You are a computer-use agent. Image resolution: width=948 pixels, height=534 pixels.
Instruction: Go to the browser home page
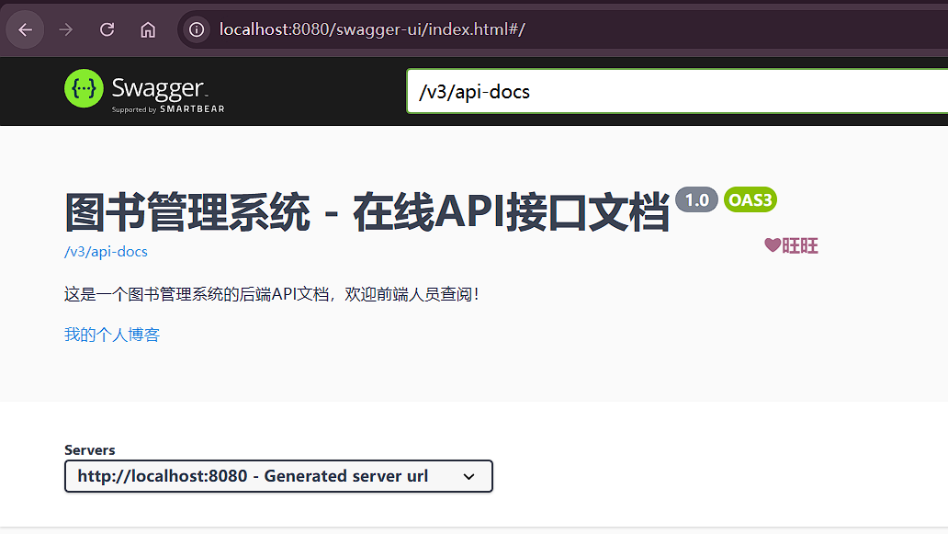148,29
